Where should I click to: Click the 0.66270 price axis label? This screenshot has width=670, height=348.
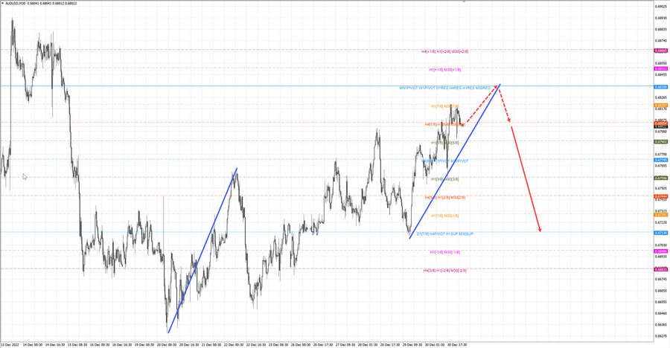(x=661, y=336)
